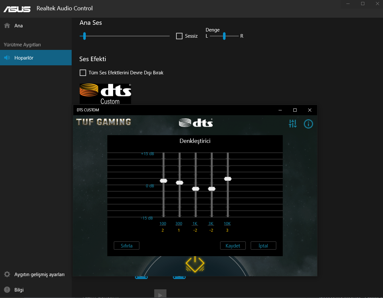383x298 pixels.
Task: Click the 300 Hz equalizer slider handle
Action: click(x=180, y=182)
